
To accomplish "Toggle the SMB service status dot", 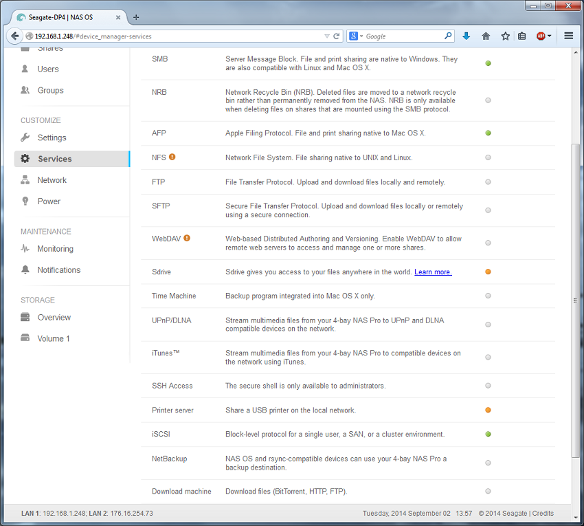I will (488, 63).
